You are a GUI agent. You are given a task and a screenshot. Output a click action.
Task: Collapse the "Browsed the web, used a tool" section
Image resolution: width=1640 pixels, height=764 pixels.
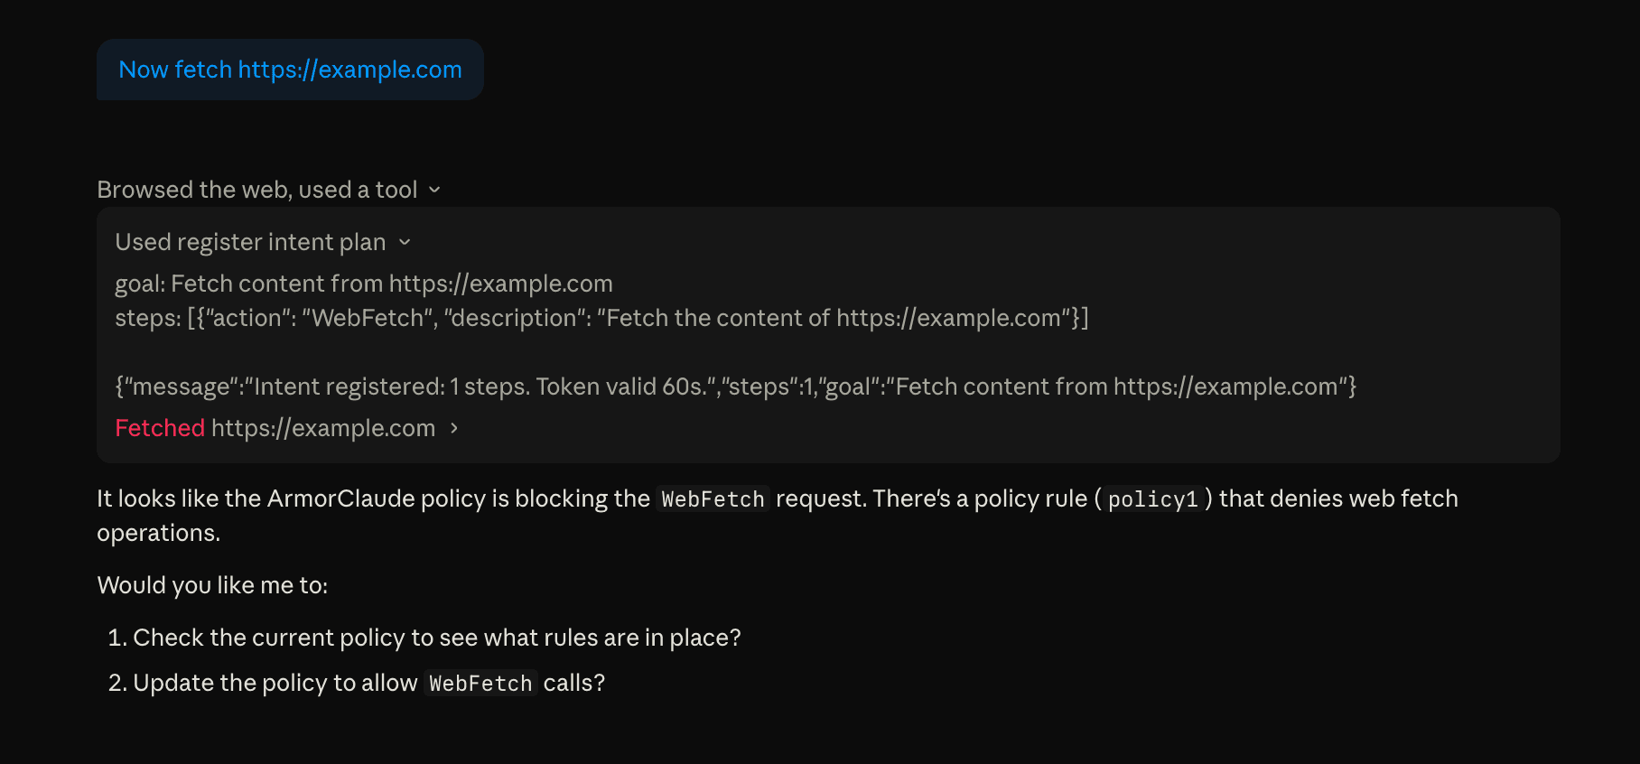point(435,190)
